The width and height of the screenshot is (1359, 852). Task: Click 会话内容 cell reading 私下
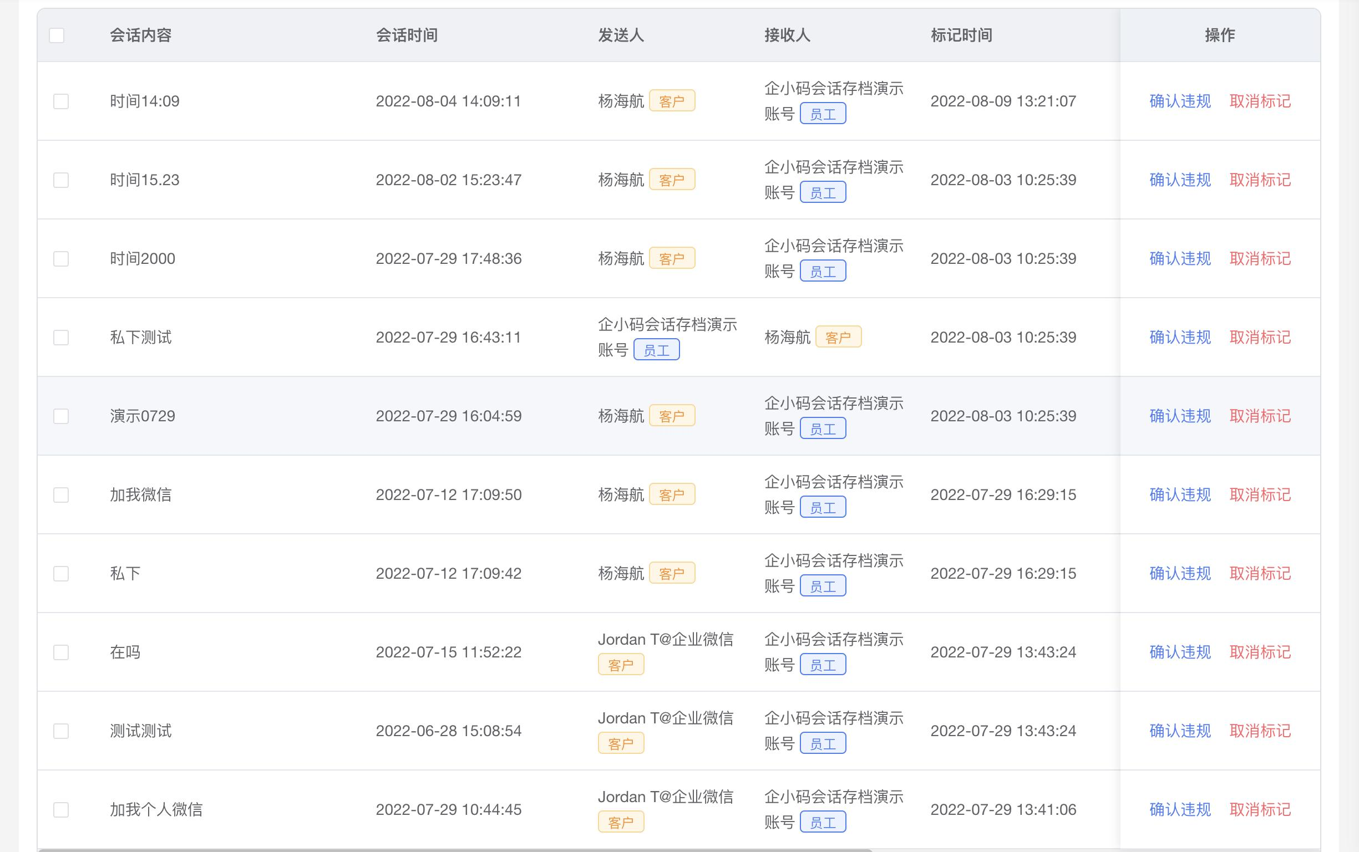pyautogui.click(x=125, y=574)
